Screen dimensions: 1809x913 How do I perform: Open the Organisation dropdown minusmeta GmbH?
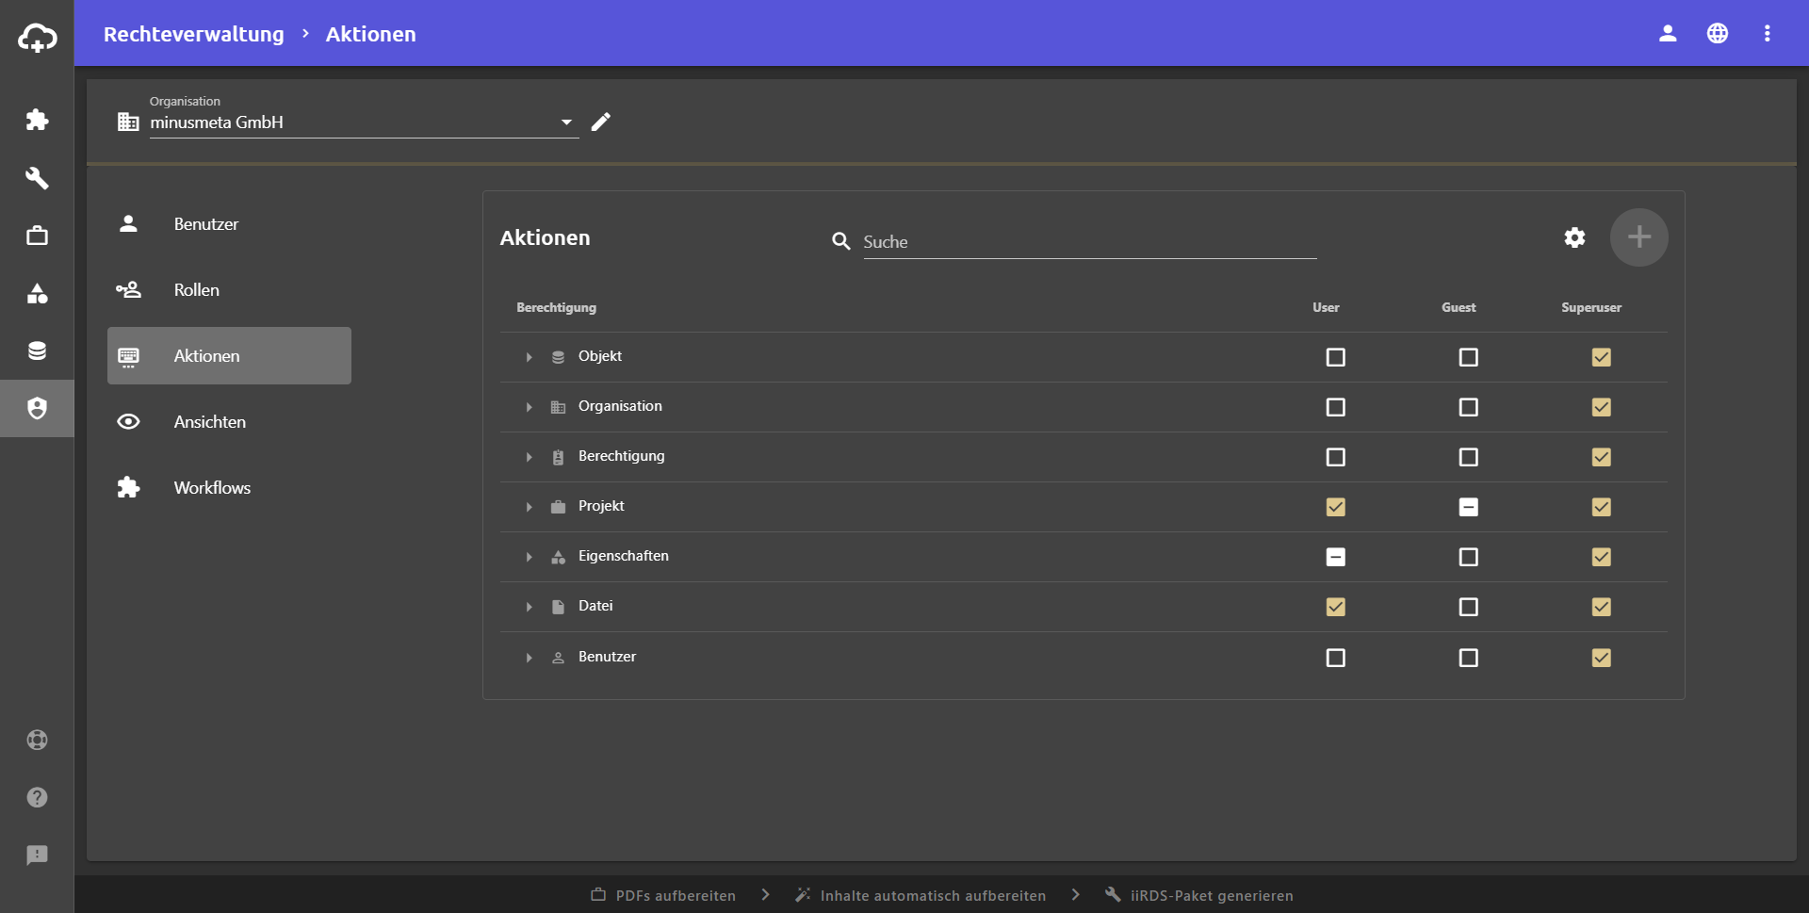tap(364, 122)
